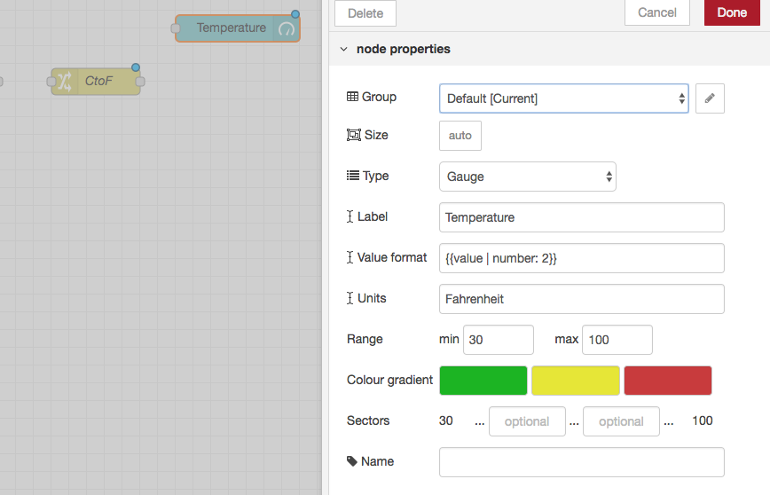
Task: Open the auto Size selector
Action: pyautogui.click(x=460, y=136)
